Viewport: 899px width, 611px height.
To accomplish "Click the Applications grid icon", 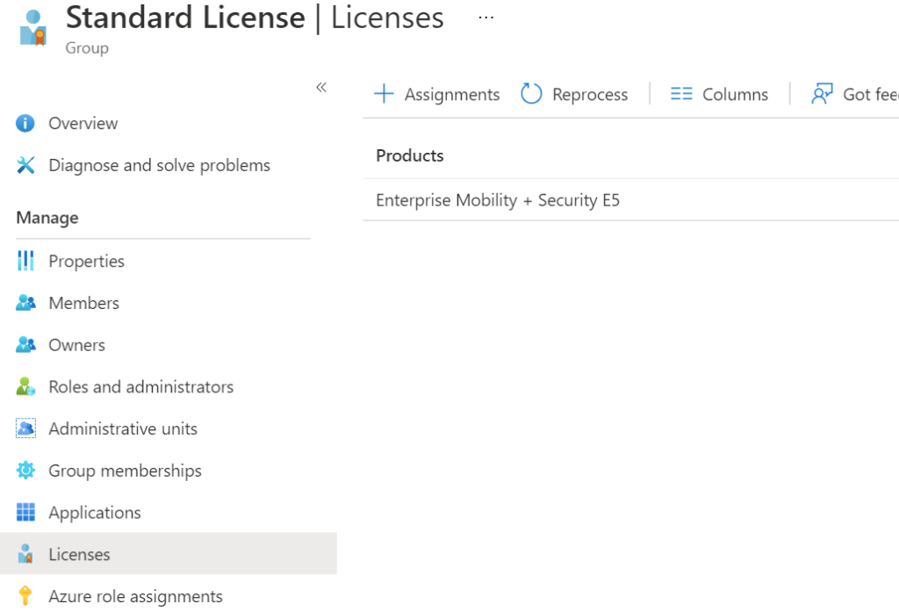I will 25,512.
